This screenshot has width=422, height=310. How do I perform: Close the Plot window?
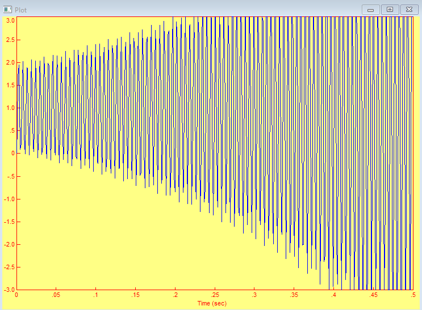click(409, 10)
